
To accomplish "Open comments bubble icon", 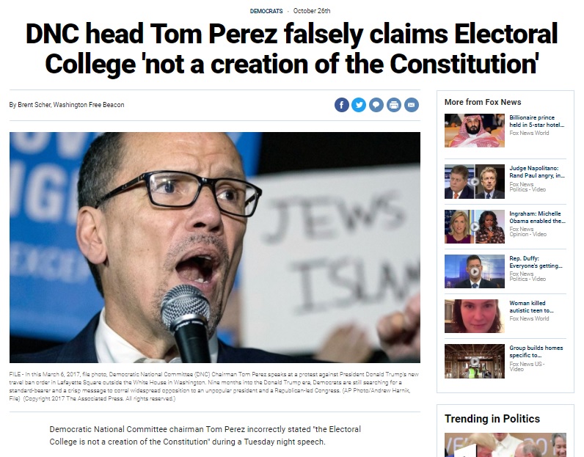I will pos(376,105).
